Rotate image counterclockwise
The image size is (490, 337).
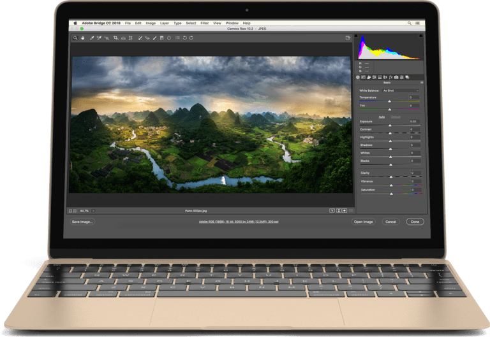184,38
